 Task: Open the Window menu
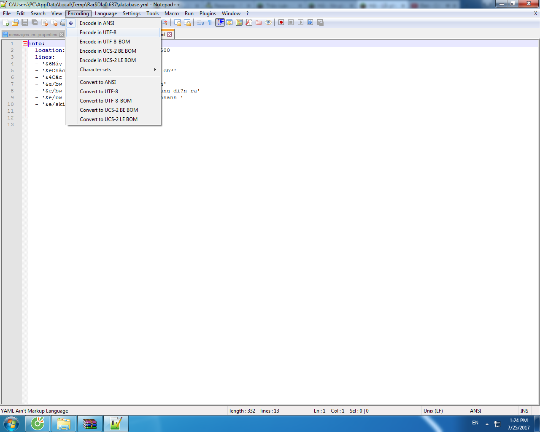click(x=231, y=13)
